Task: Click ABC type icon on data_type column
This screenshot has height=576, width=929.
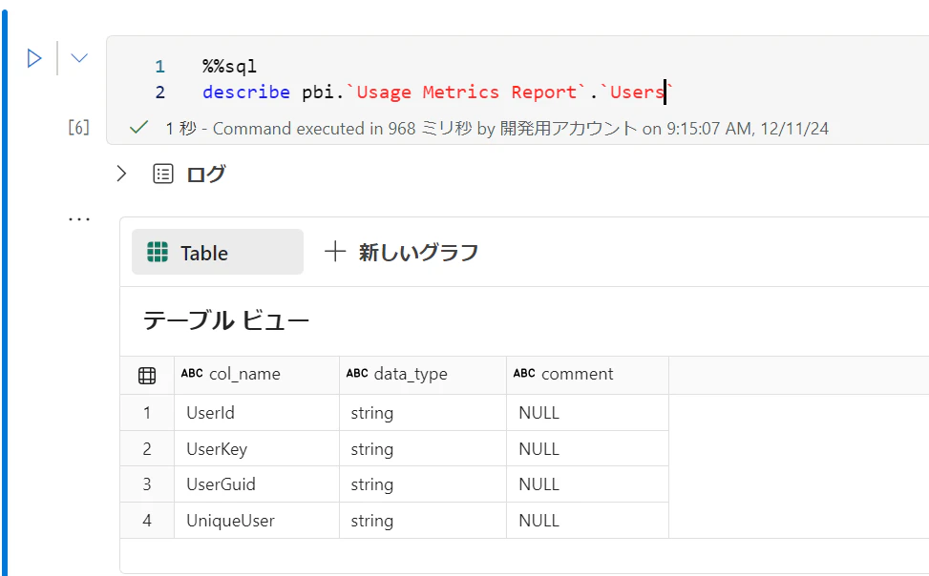Action: pos(357,373)
